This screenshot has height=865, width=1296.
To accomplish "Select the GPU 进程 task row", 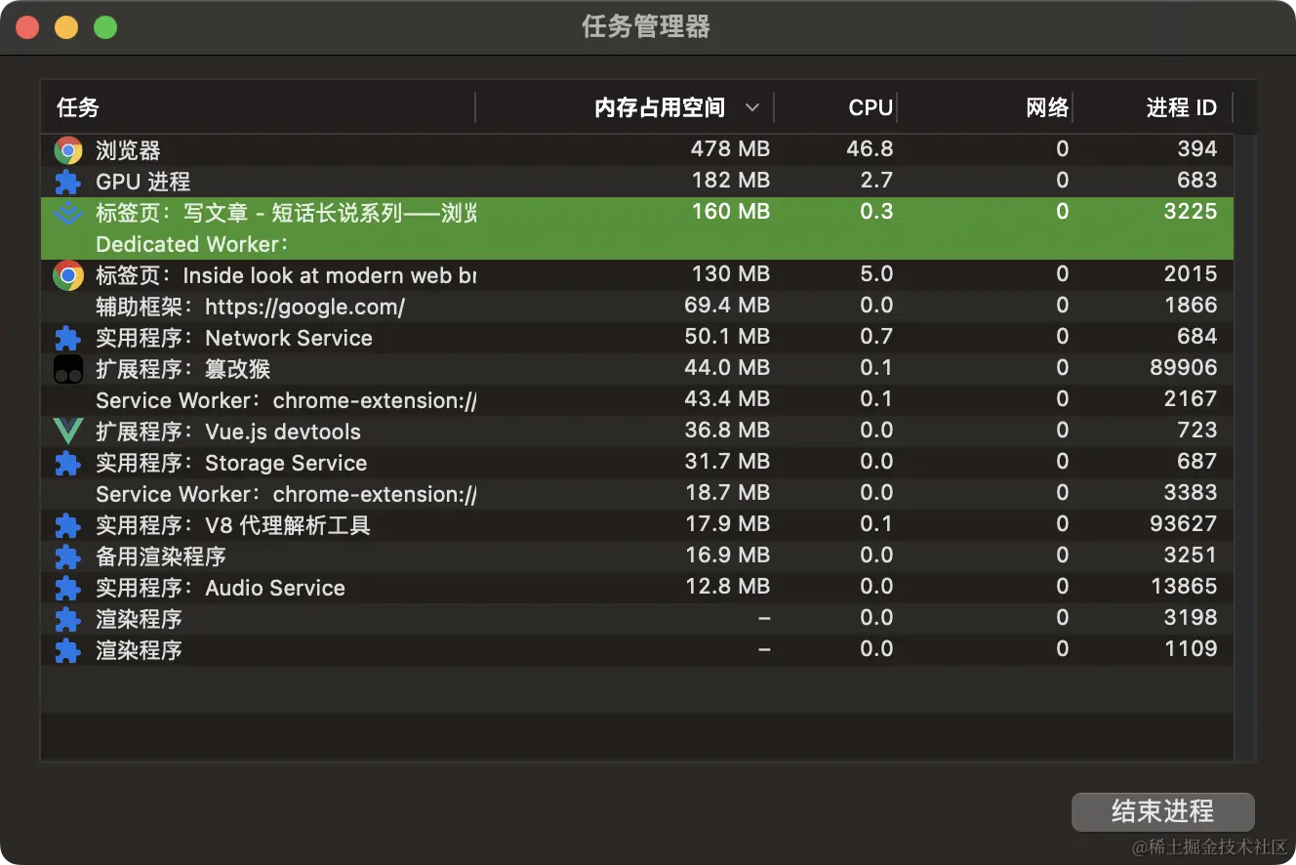I will pos(636,182).
